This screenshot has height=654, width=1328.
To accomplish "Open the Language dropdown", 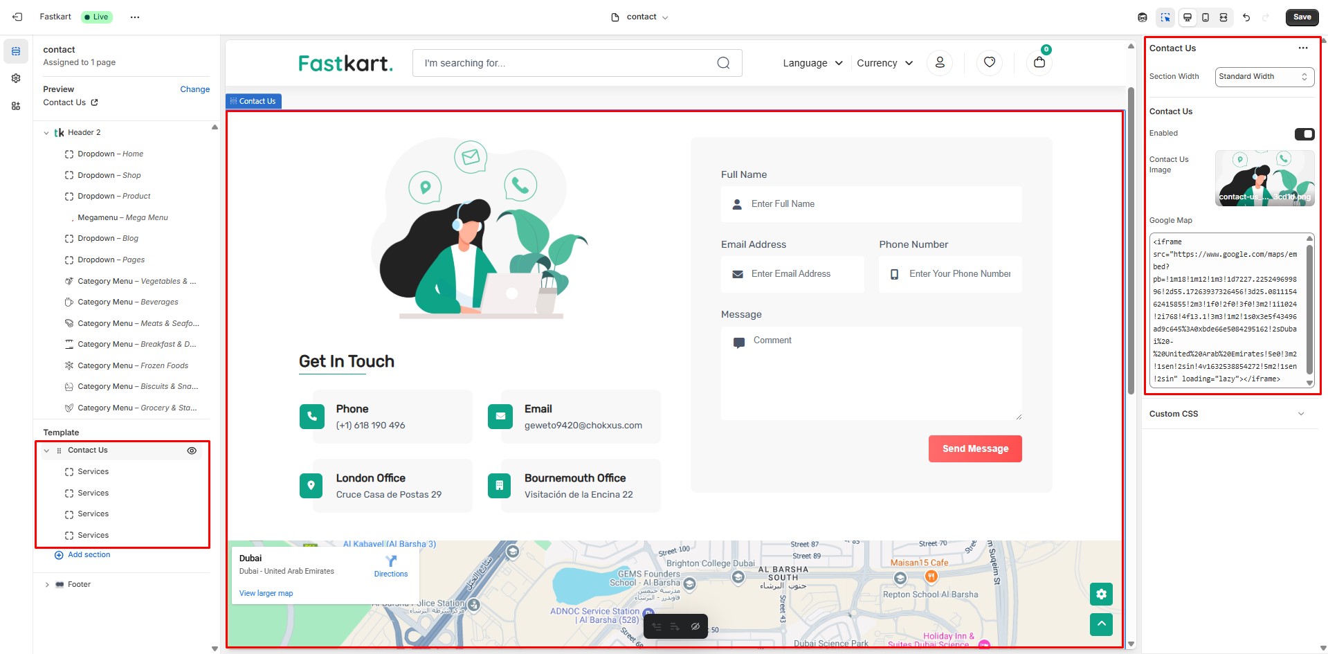I will pyautogui.click(x=812, y=63).
